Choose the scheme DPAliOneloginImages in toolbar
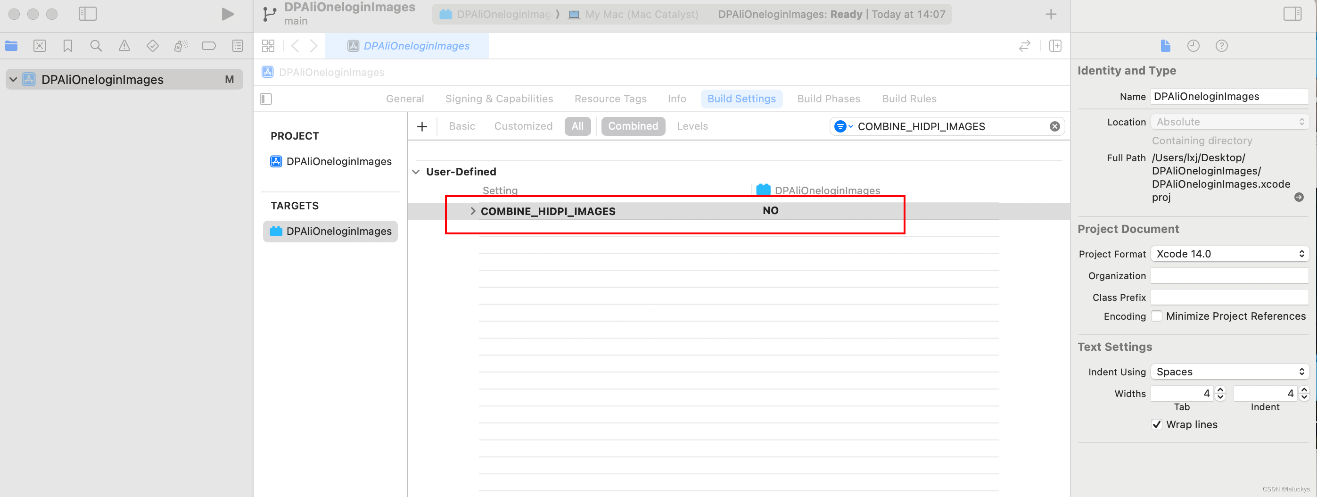This screenshot has height=497, width=1317. [x=495, y=14]
